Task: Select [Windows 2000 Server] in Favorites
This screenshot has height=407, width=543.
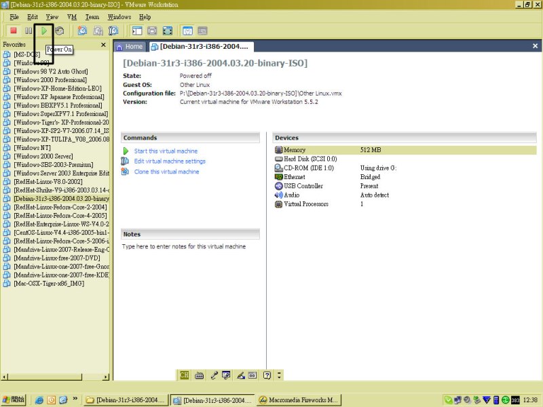Action: tap(43, 157)
